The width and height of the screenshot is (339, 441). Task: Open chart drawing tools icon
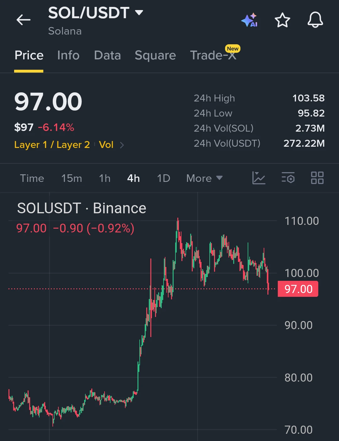pos(259,178)
